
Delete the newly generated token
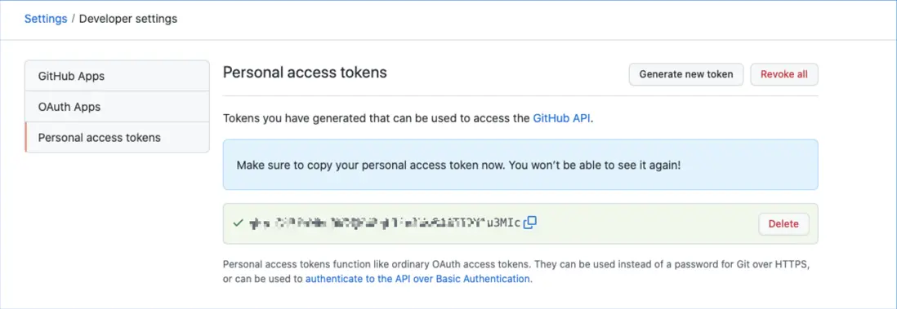tap(783, 224)
